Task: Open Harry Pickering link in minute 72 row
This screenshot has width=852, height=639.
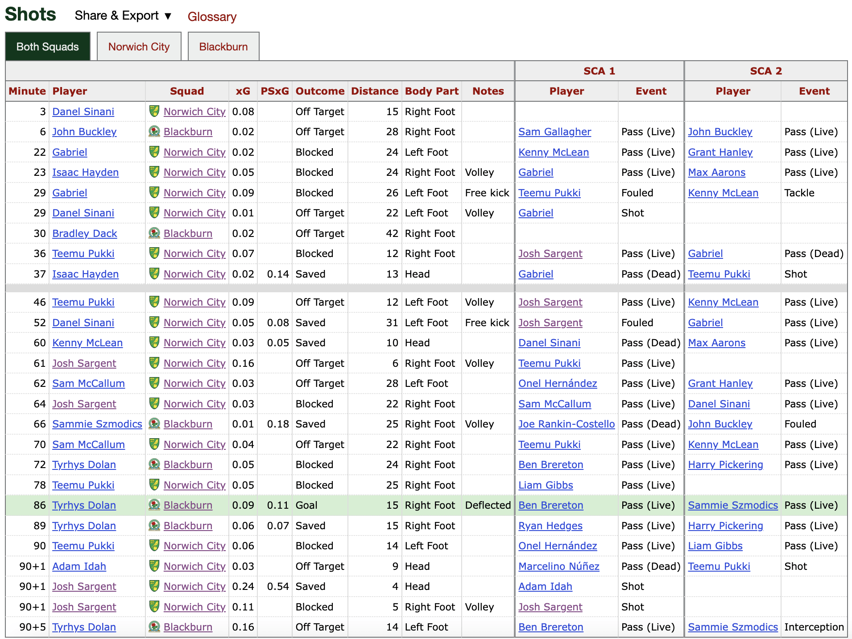Action: (725, 465)
